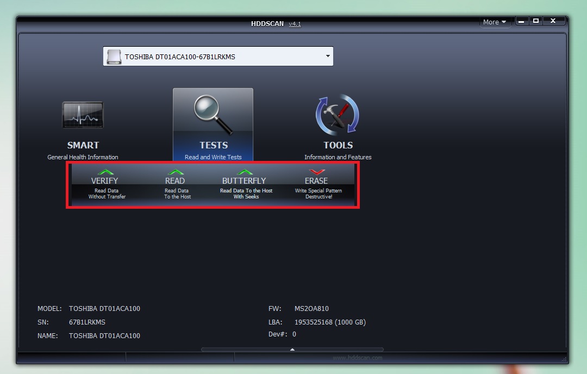The height and width of the screenshot is (374, 587).
Task: Click the TESTS magnifying glass icon
Action: click(x=213, y=114)
